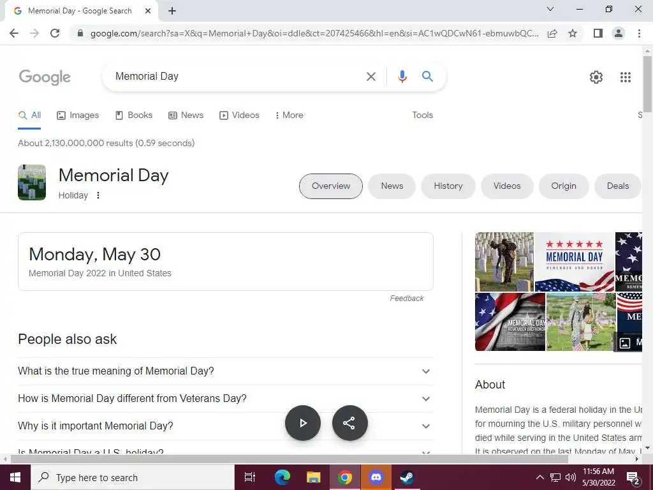The height and width of the screenshot is (490, 653).
Task: Expand 'How is Memorial Day different from Veterans Day?'
Action: point(226,399)
